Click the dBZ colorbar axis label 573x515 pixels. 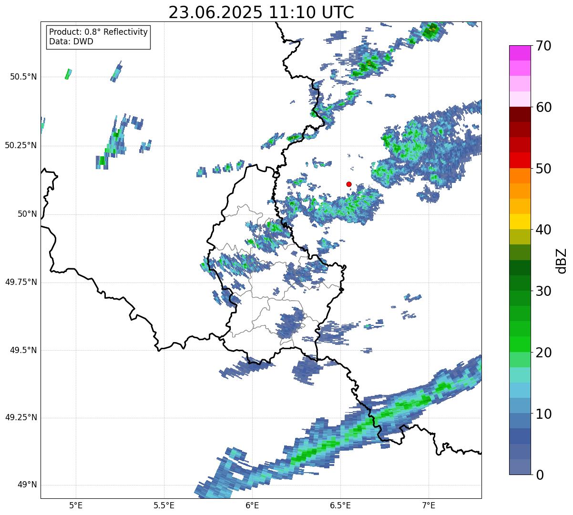562,260
